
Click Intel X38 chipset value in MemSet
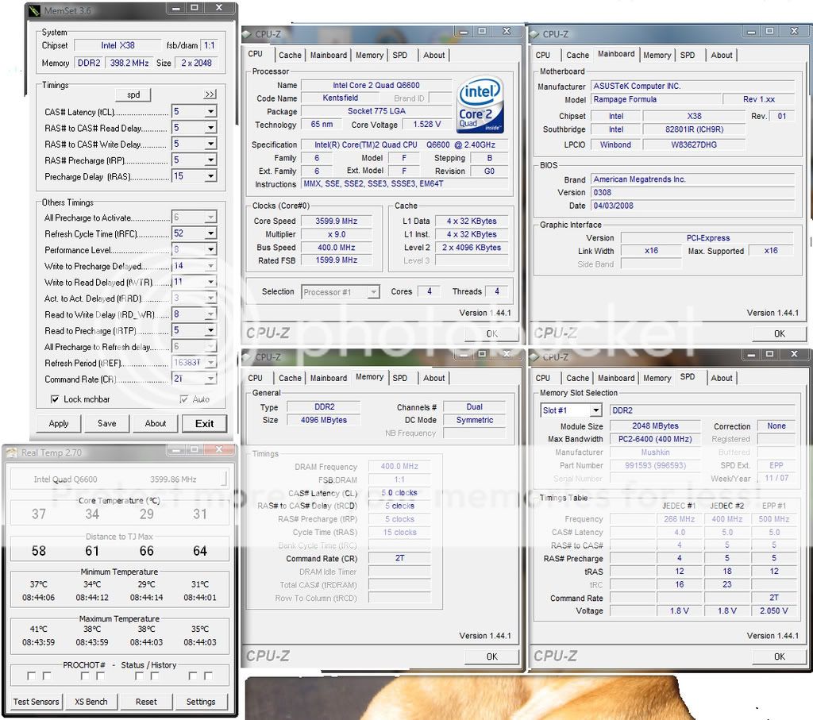(x=118, y=45)
